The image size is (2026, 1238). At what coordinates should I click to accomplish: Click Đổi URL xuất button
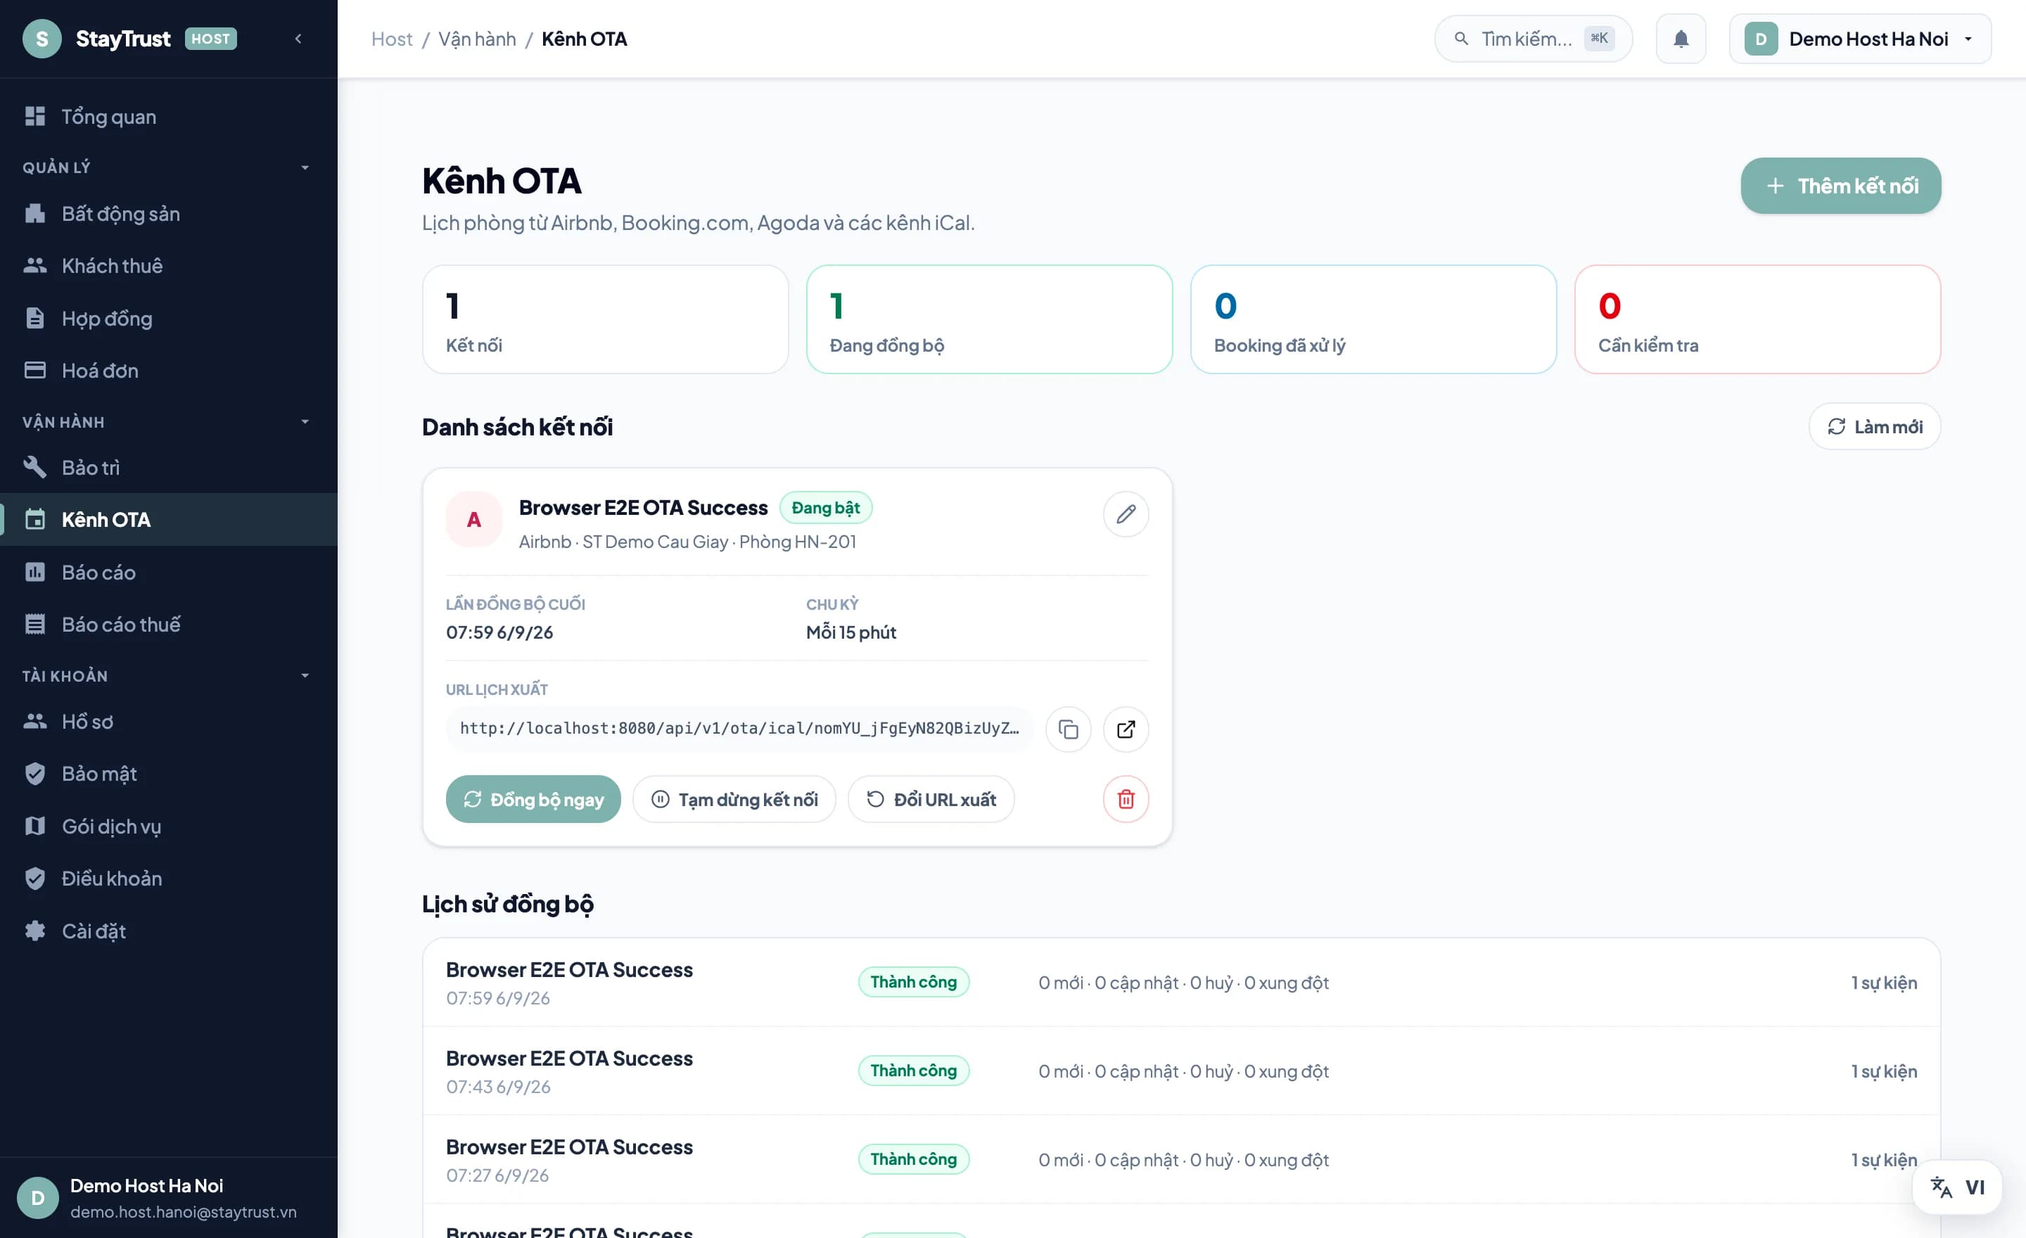pyautogui.click(x=931, y=799)
